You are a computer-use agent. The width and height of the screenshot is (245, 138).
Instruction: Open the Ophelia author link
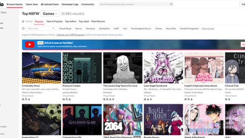(147, 92)
